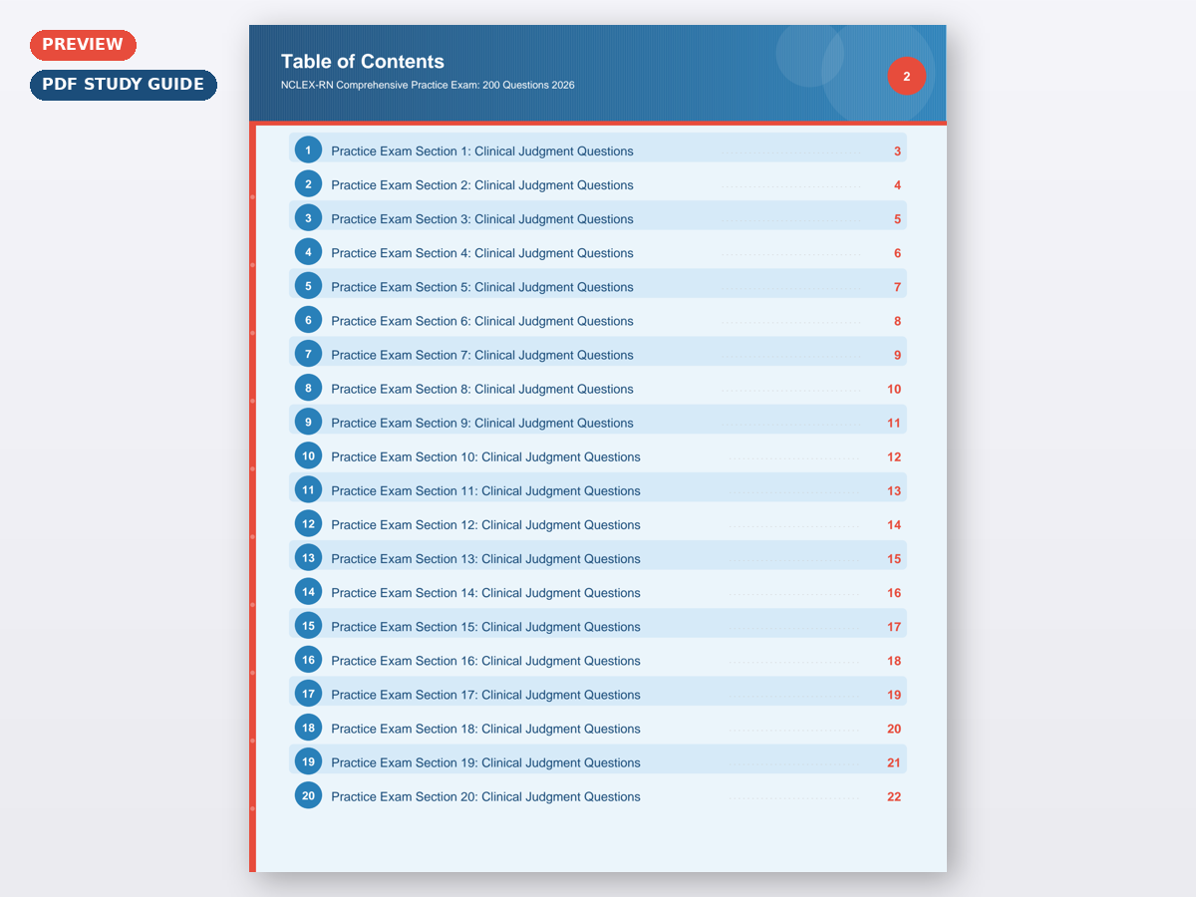Open Practice Exam Section 11 entry
1196x897 pixels.
[485, 490]
